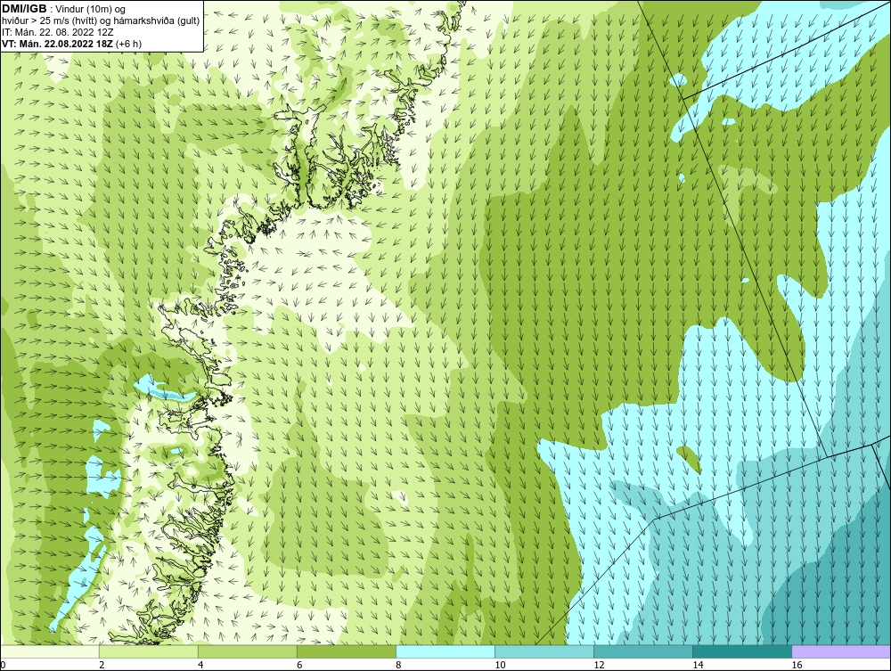Click the "DMI/IGB" title text
The width and height of the screenshot is (891, 671).
24,9
